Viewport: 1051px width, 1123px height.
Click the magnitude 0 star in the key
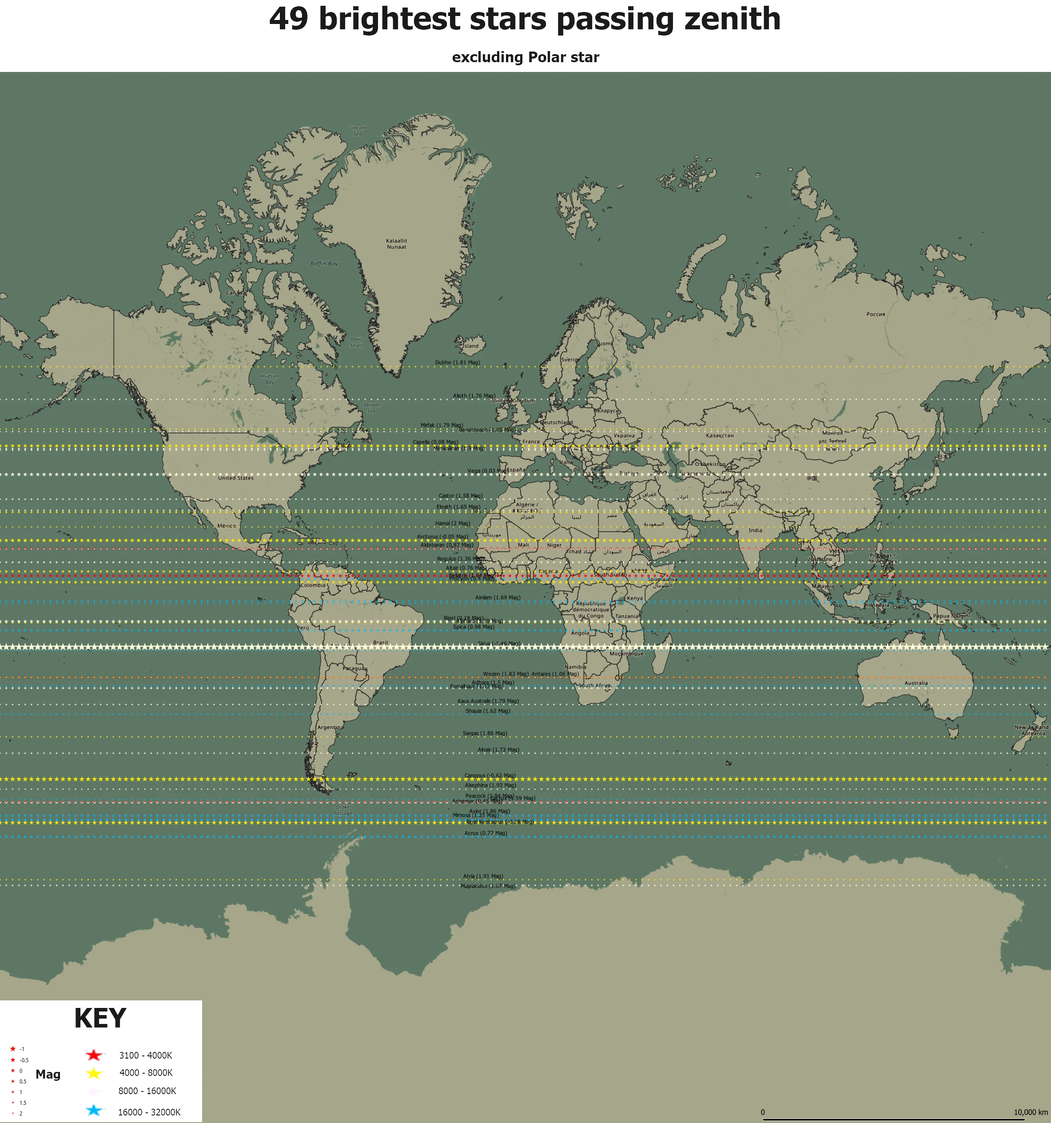click(x=12, y=1071)
